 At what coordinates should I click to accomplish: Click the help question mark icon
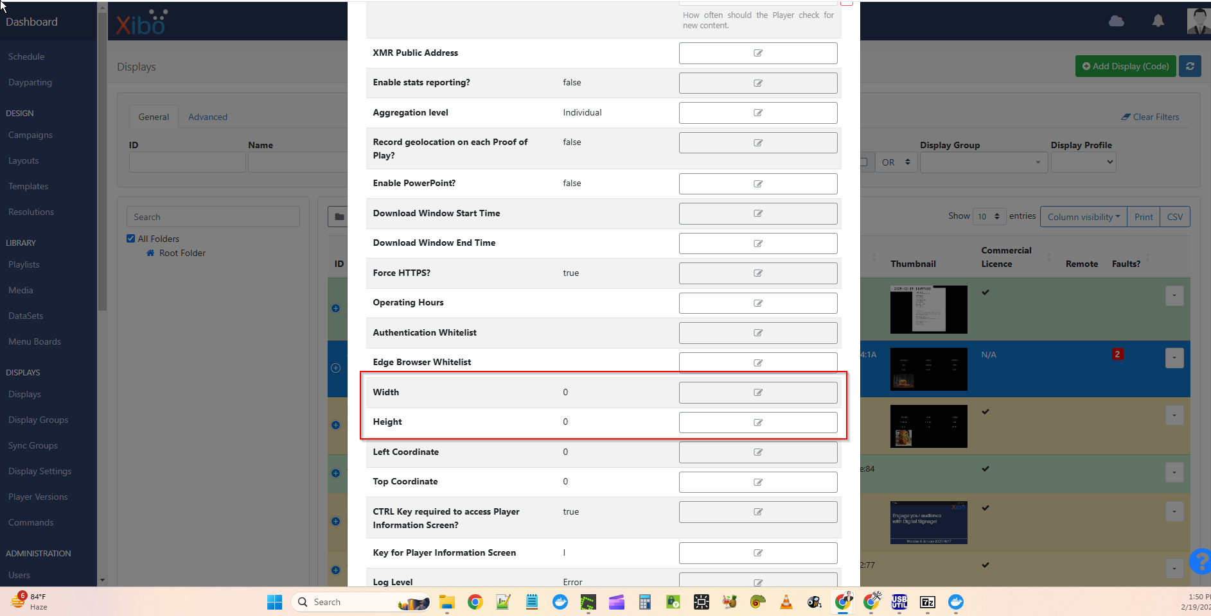1201,562
